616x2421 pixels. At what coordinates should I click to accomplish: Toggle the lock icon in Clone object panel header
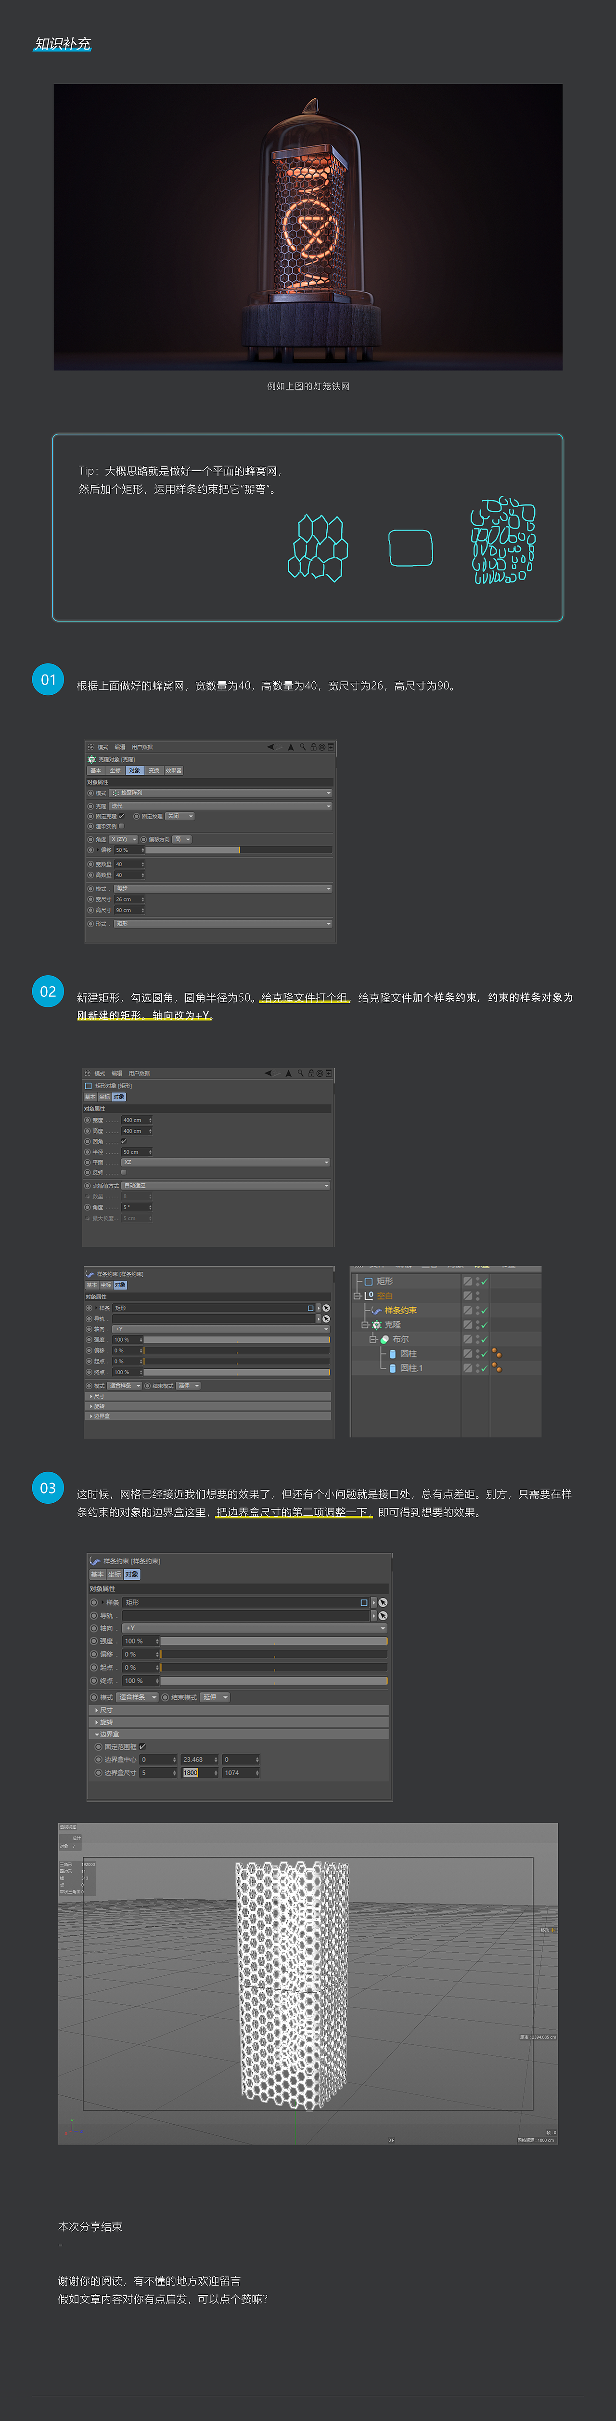tap(314, 747)
